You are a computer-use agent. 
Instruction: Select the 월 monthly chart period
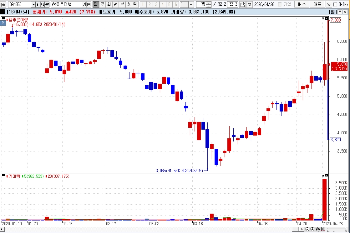coord(109,4)
